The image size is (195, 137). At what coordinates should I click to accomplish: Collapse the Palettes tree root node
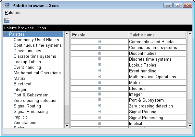click(x=5, y=34)
